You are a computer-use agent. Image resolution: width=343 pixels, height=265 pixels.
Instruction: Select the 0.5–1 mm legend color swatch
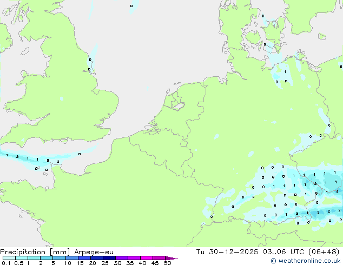(22, 258)
